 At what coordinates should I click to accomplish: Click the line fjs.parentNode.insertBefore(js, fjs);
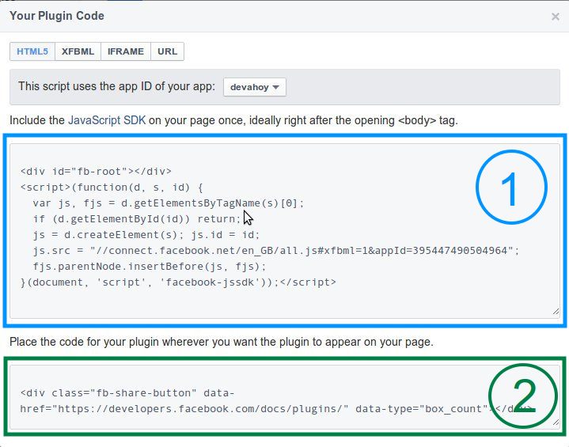pos(150,267)
